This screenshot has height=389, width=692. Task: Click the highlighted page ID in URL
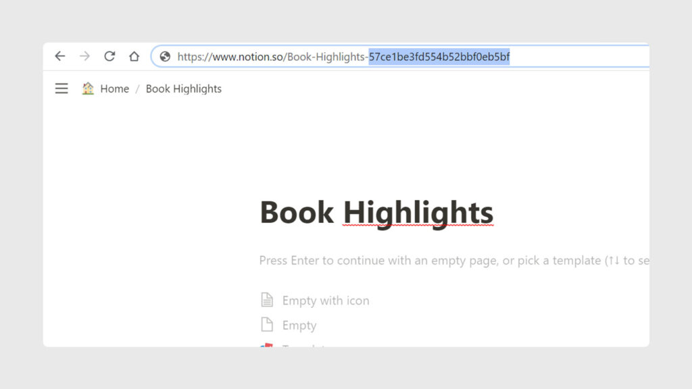[x=439, y=57]
